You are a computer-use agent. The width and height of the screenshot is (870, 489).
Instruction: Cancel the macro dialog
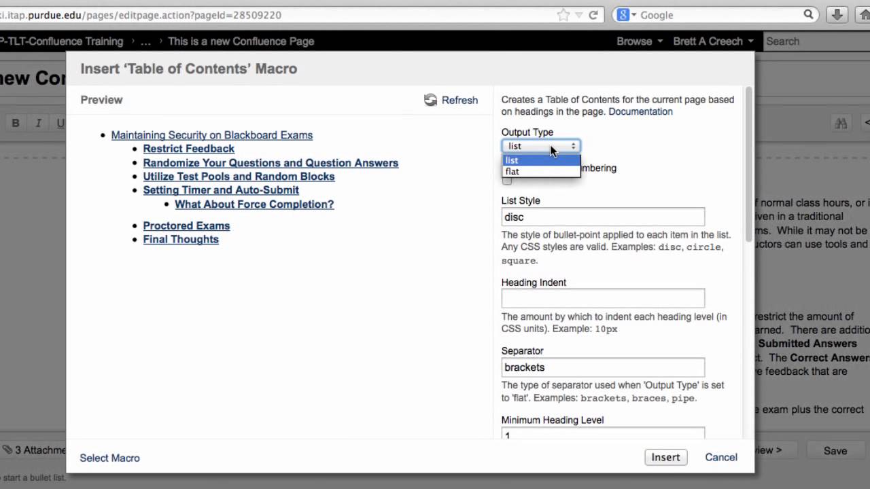[721, 457]
